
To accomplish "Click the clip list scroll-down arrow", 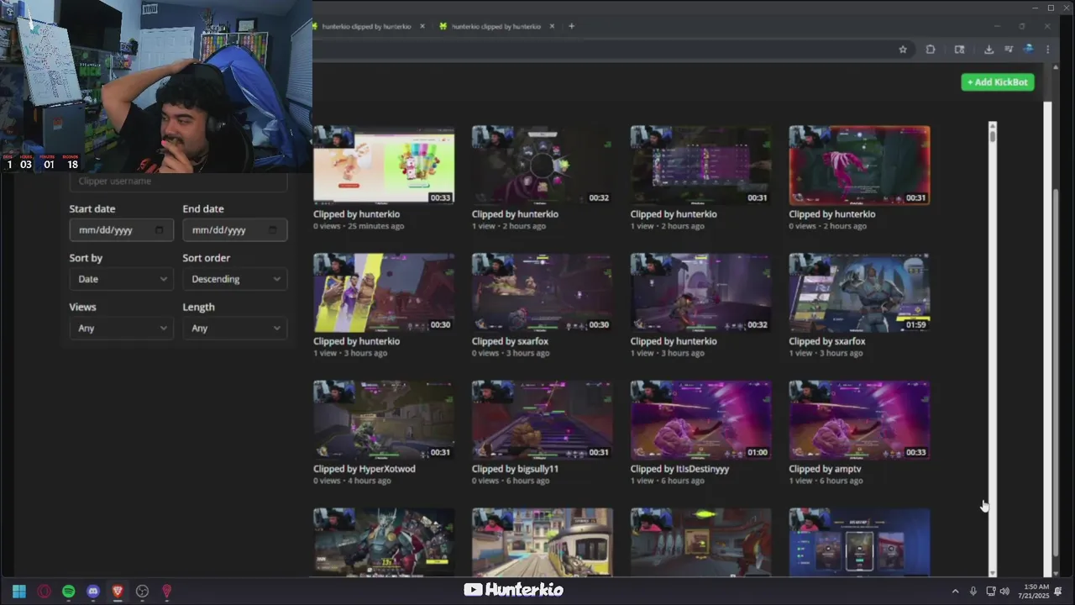I will 993,571.
